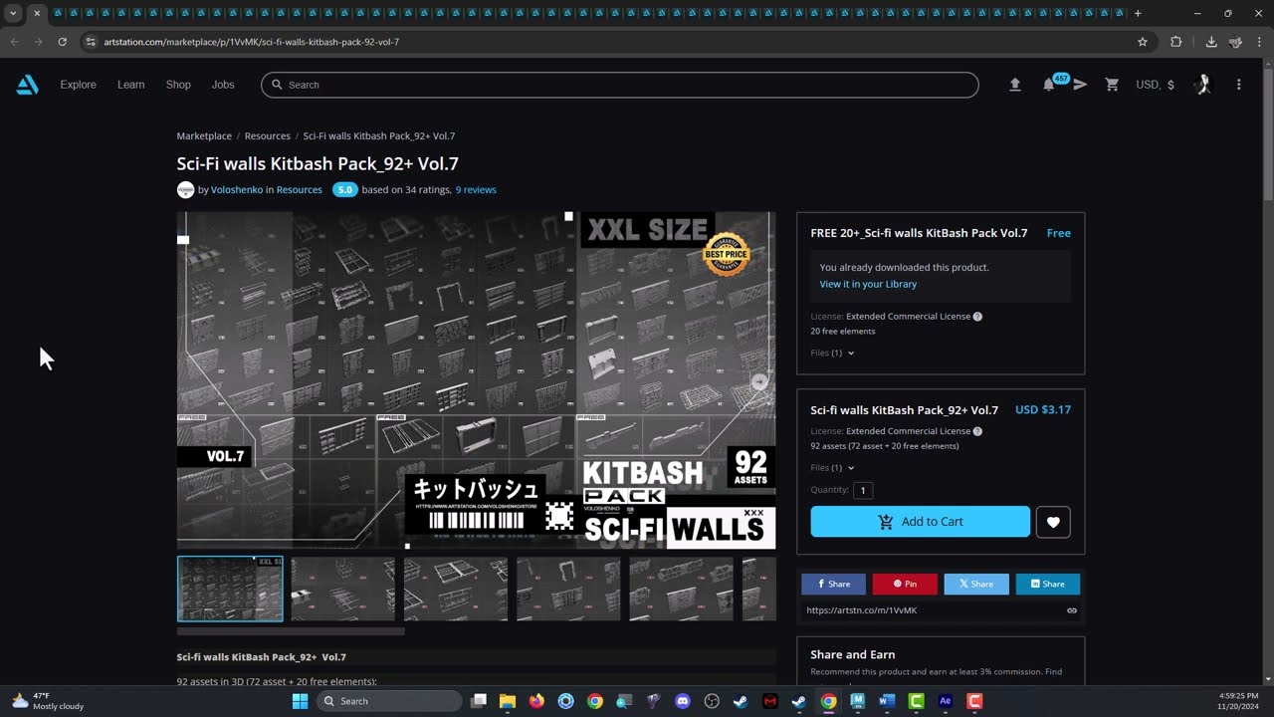The width and height of the screenshot is (1274, 717).
Task: Expand Files (1) under paid pack
Action: 832,468
